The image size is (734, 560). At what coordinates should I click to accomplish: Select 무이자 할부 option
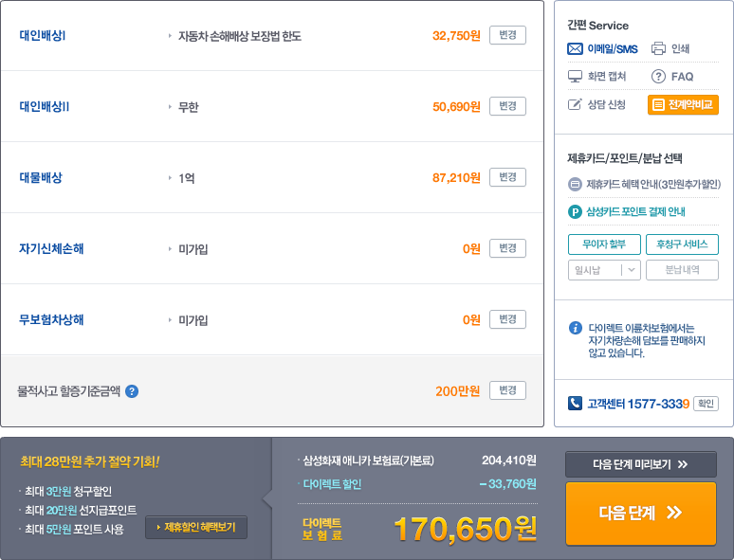(x=604, y=244)
